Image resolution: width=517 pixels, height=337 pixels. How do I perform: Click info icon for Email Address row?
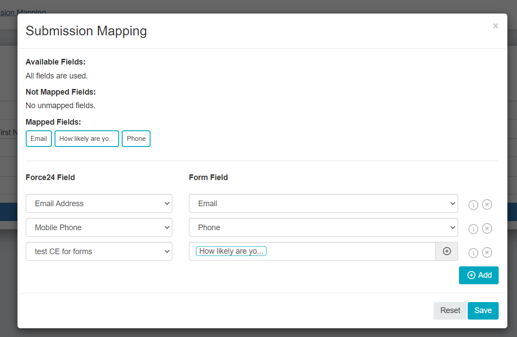coord(473,205)
